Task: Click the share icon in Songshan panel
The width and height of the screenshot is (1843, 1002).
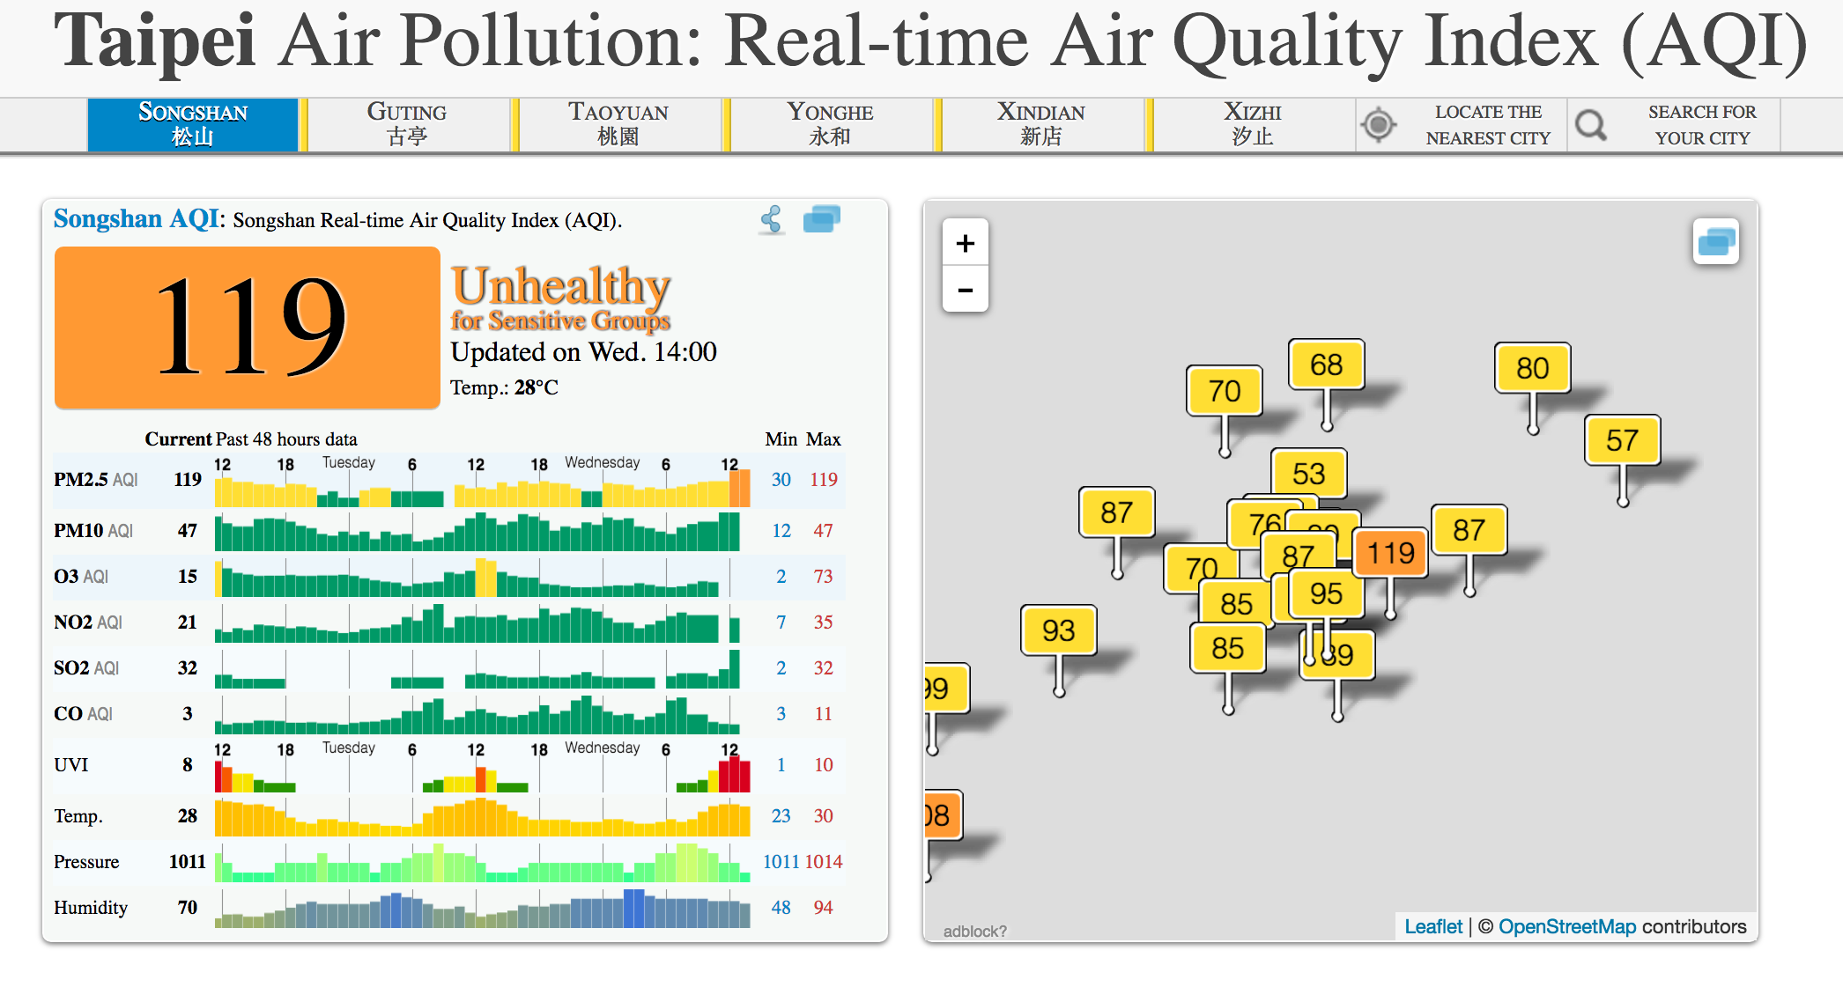Action: pos(772,219)
